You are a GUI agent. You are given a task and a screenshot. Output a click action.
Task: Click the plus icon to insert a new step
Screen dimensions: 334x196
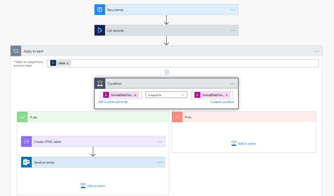(x=166, y=72)
